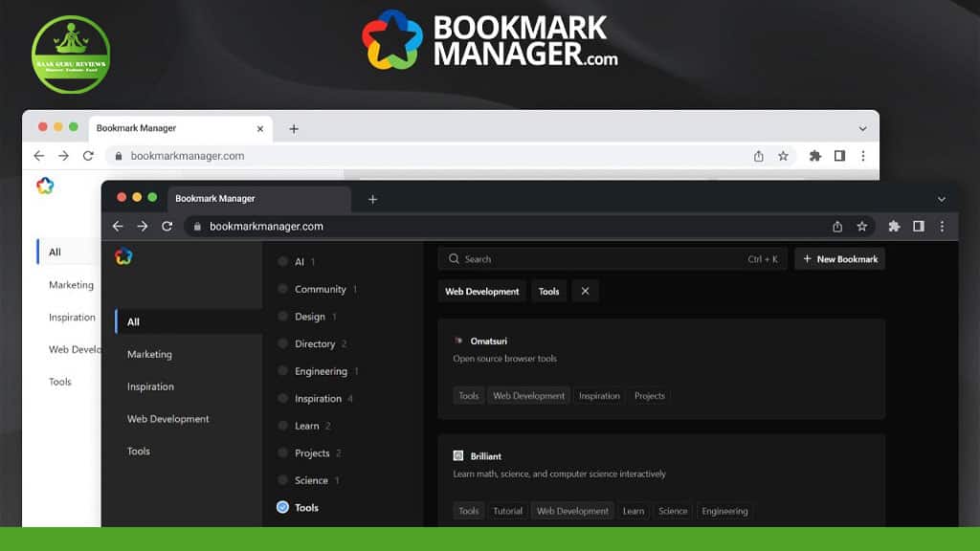
Task: Click the Tools active filter chip
Action: [x=548, y=291]
